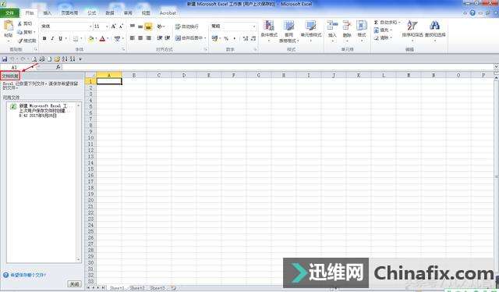Click the fx Insert Function button
This screenshot has height=292, width=499.
[58, 67]
